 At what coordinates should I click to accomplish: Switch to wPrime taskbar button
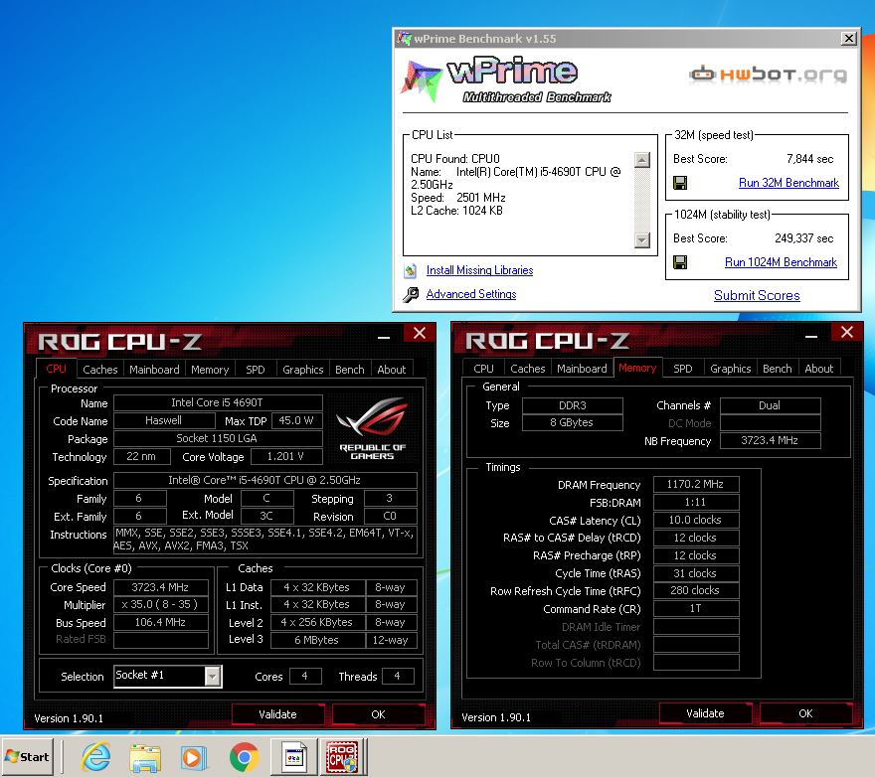coord(294,757)
